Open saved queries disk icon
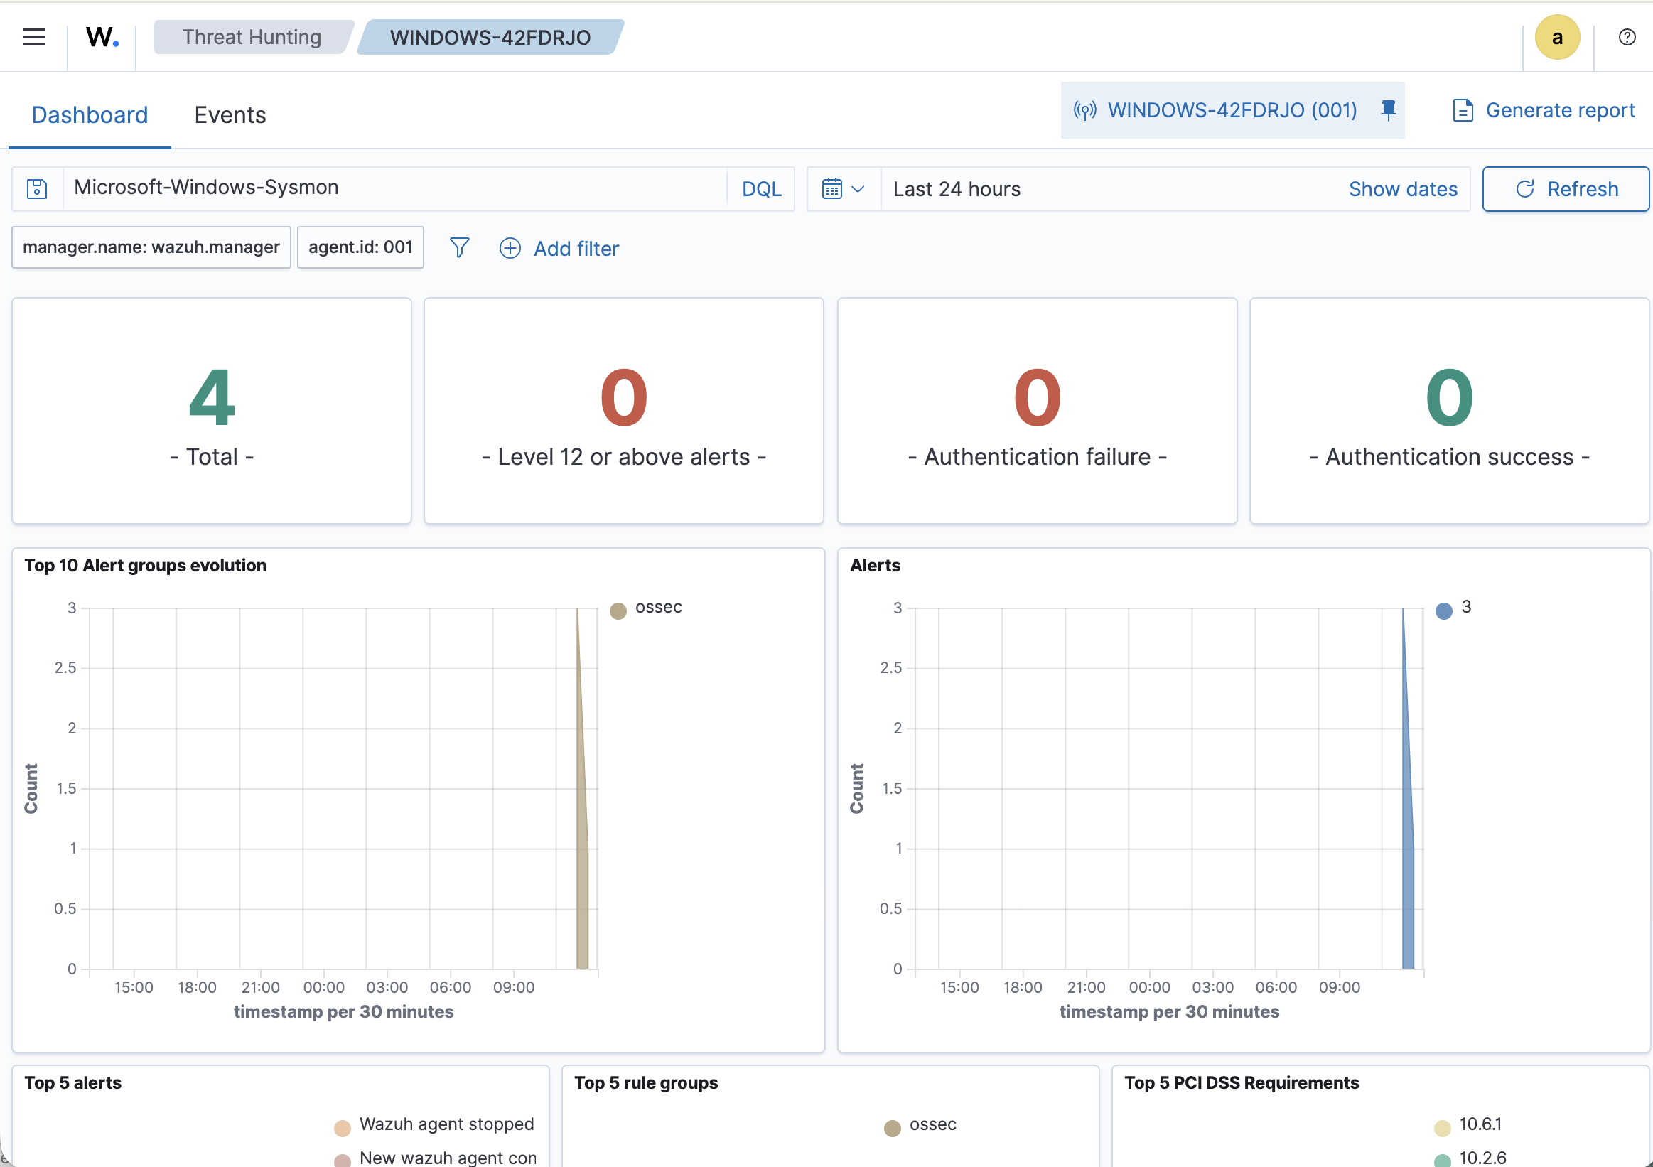Image resolution: width=1653 pixels, height=1167 pixels. [x=37, y=188]
